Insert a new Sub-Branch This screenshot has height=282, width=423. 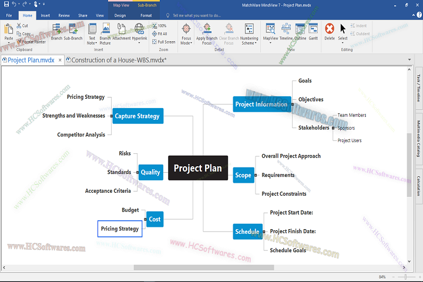click(73, 32)
